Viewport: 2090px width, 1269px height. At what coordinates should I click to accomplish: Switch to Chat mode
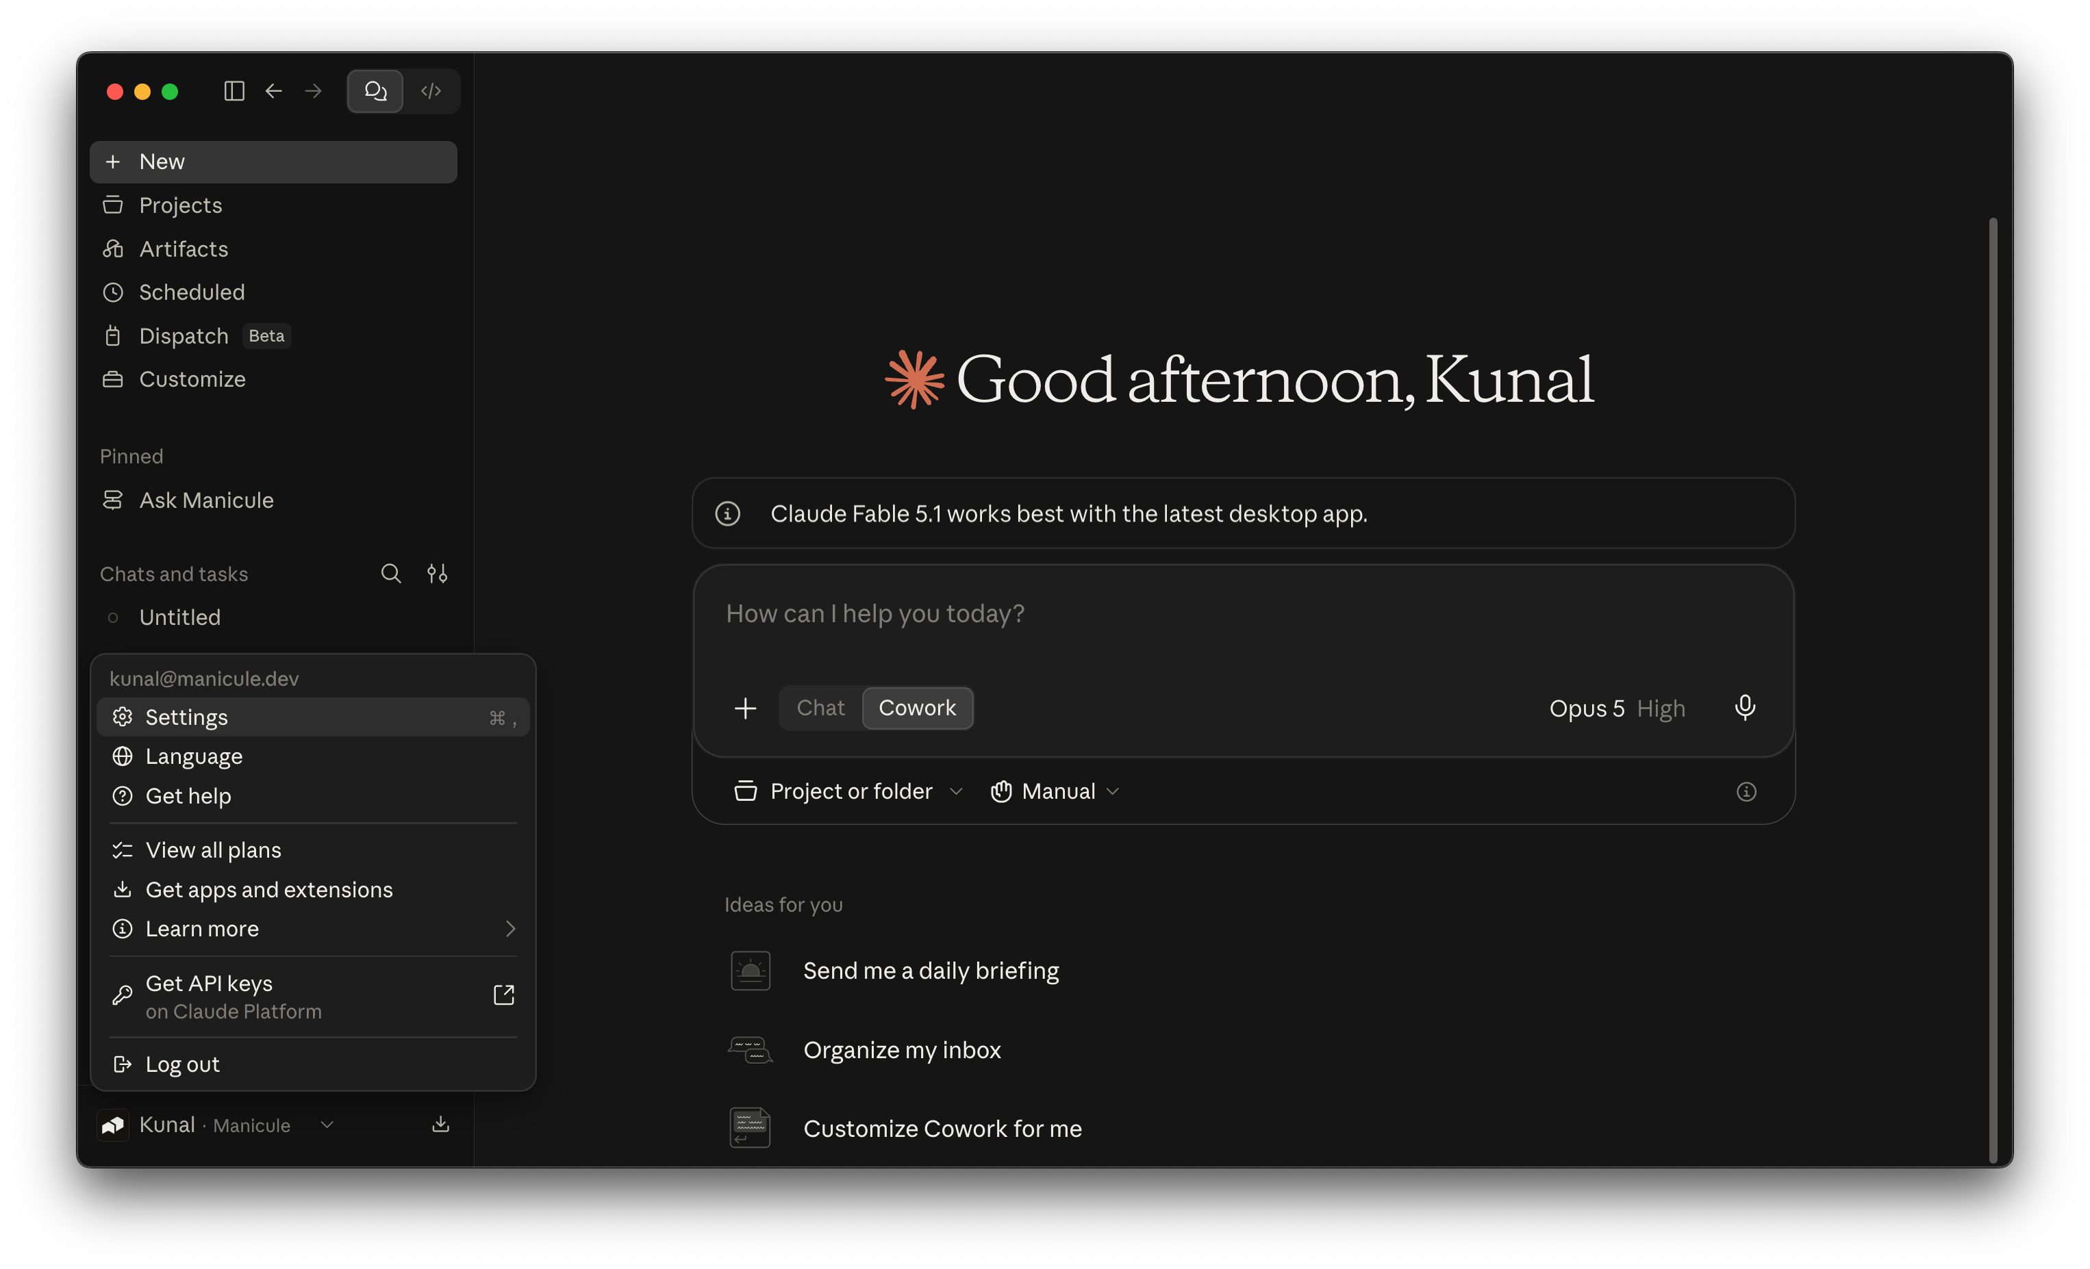(x=820, y=708)
